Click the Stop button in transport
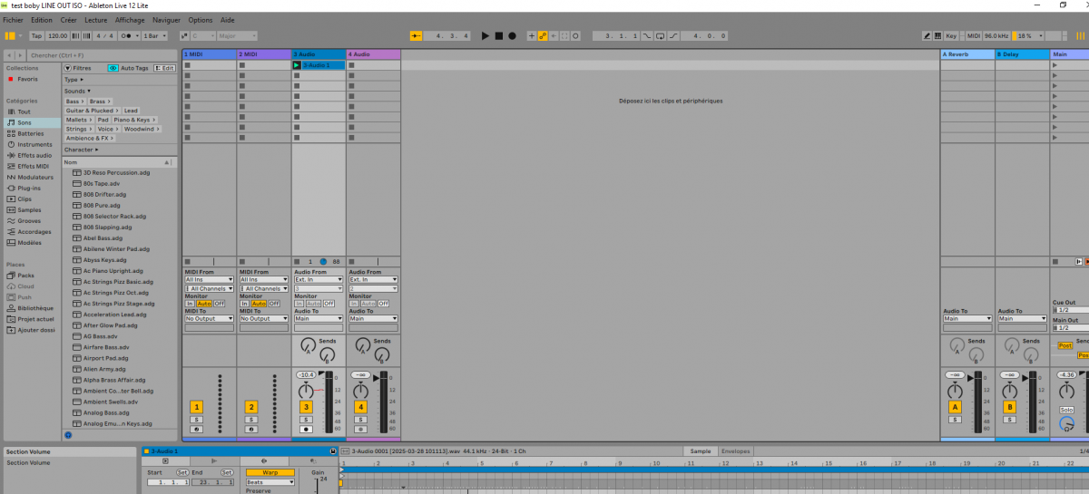Image resolution: width=1089 pixels, height=494 pixels. pos(498,35)
